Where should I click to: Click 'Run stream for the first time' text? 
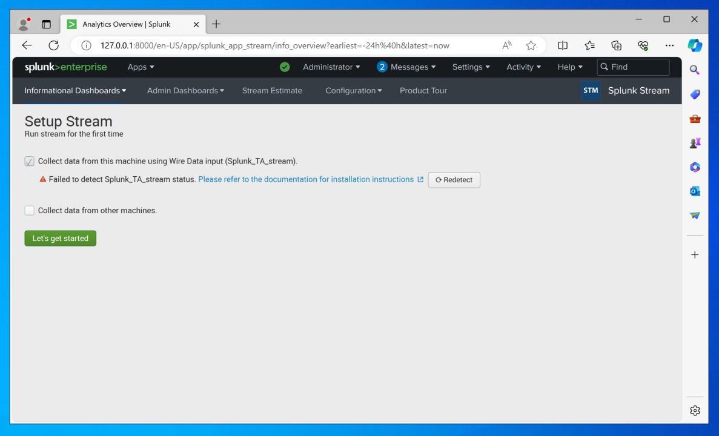point(74,134)
